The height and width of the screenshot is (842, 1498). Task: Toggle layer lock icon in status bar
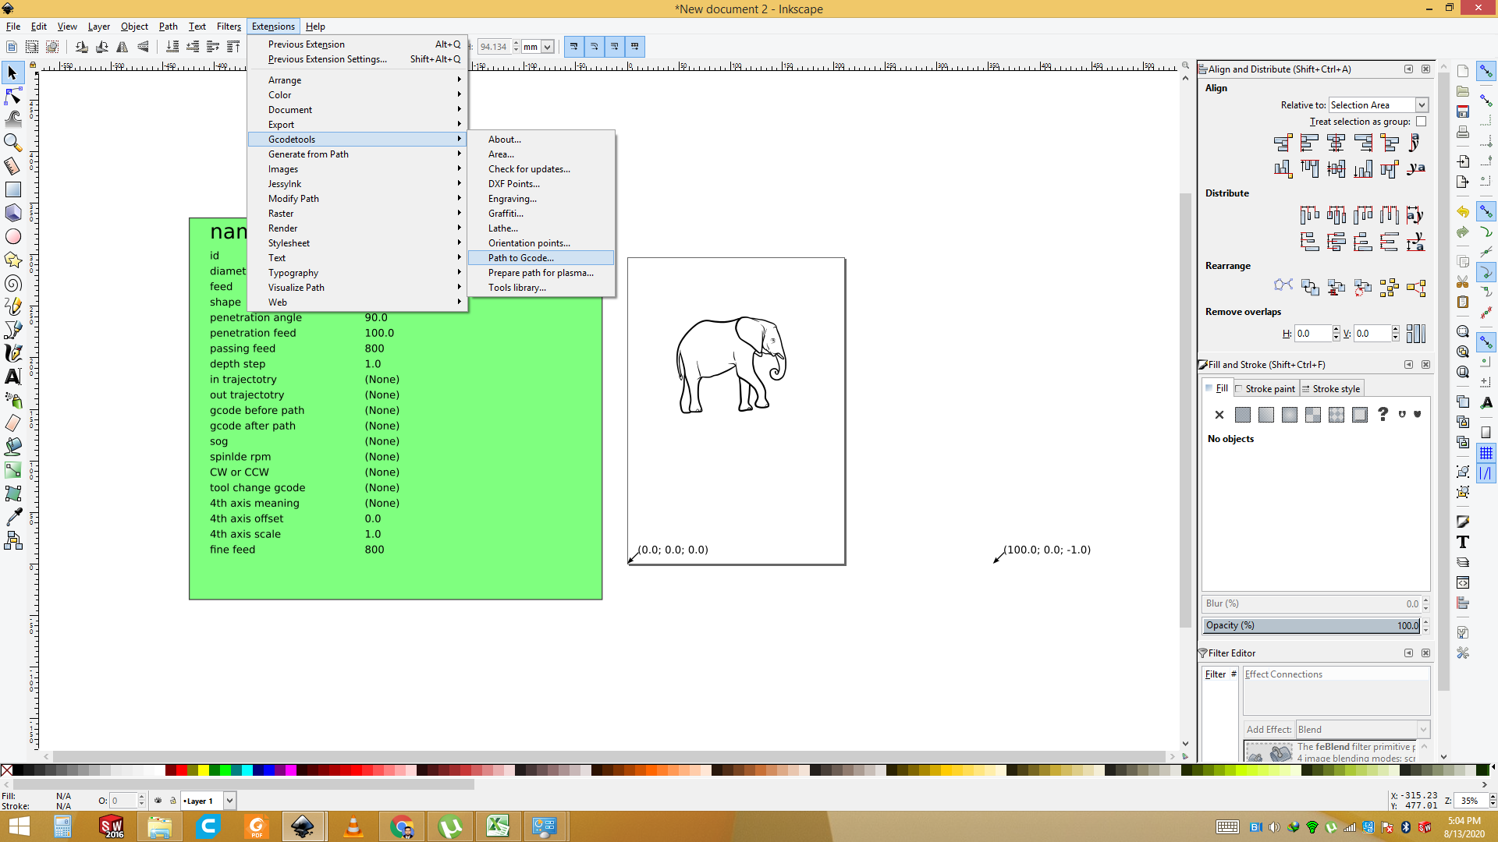pyautogui.click(x=173, y=801)
